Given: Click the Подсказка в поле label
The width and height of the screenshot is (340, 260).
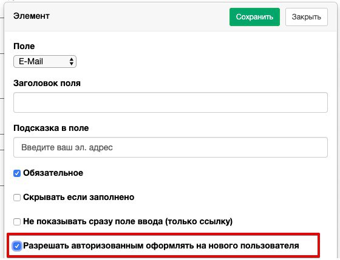Looking at the screenshot, I should [x=51, y=128].
